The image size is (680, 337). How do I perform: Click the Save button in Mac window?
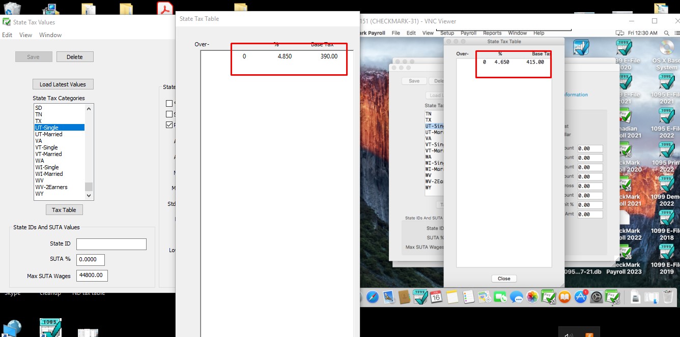click(414, 81)
